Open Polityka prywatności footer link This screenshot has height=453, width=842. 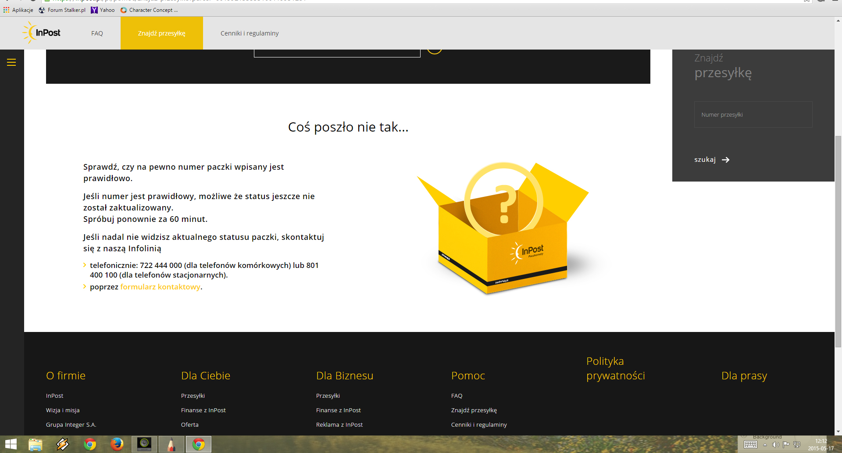click(x=616, y=368)
